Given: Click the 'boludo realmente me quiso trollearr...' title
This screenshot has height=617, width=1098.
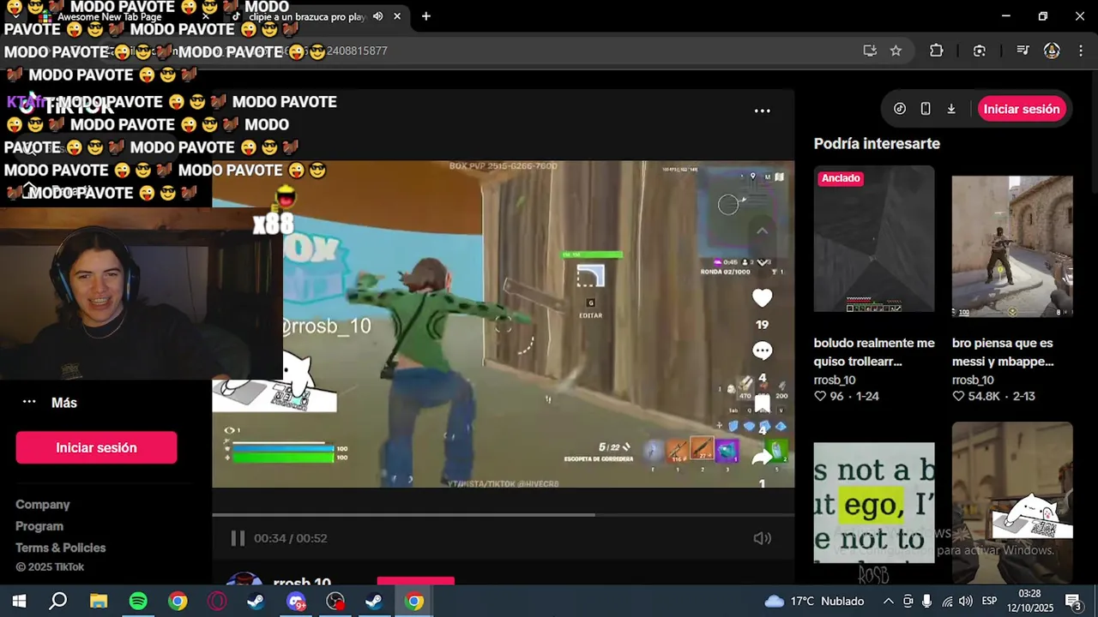Looking at the screenshot, I should click(874, 352).
